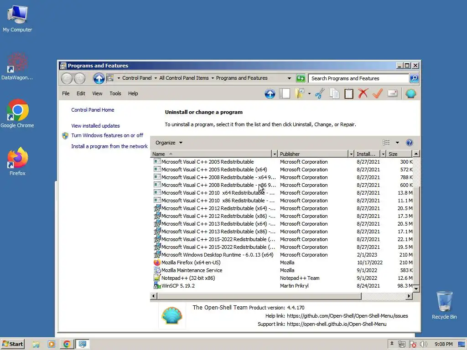Open the Firefox desktop shortcut
Viewport: 467px width, 350px height.
tap(17, 162)
